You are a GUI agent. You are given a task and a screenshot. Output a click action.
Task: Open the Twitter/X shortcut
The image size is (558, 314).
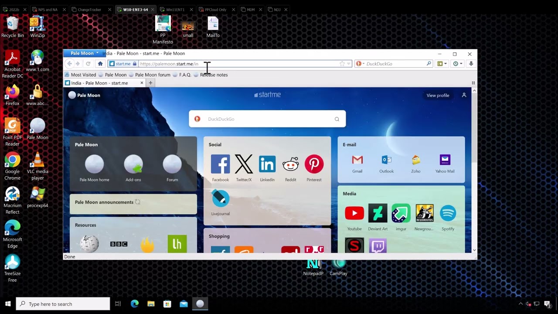point(244,168)
